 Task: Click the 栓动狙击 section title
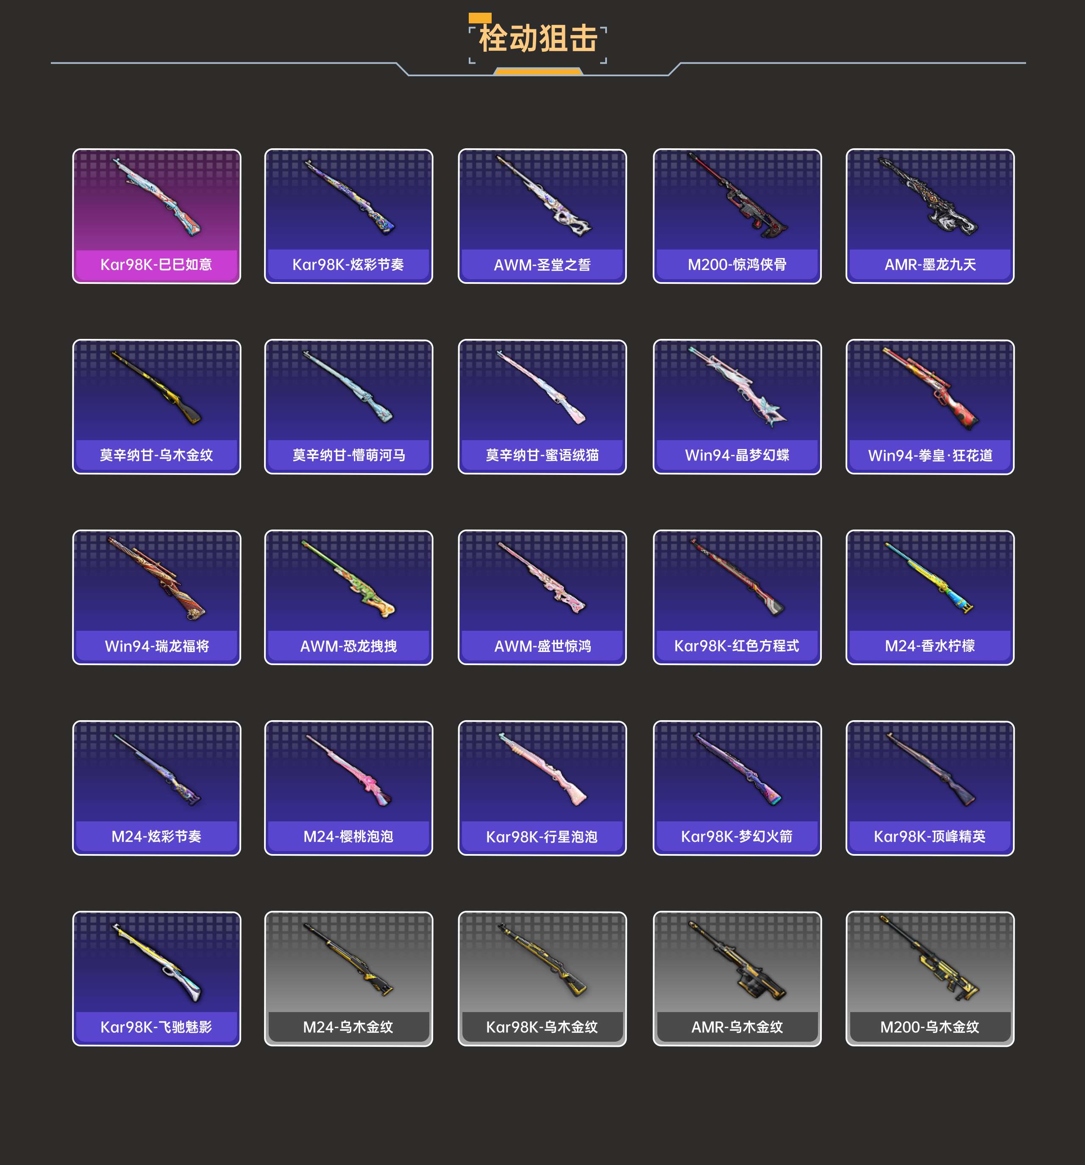coord(538,39)
